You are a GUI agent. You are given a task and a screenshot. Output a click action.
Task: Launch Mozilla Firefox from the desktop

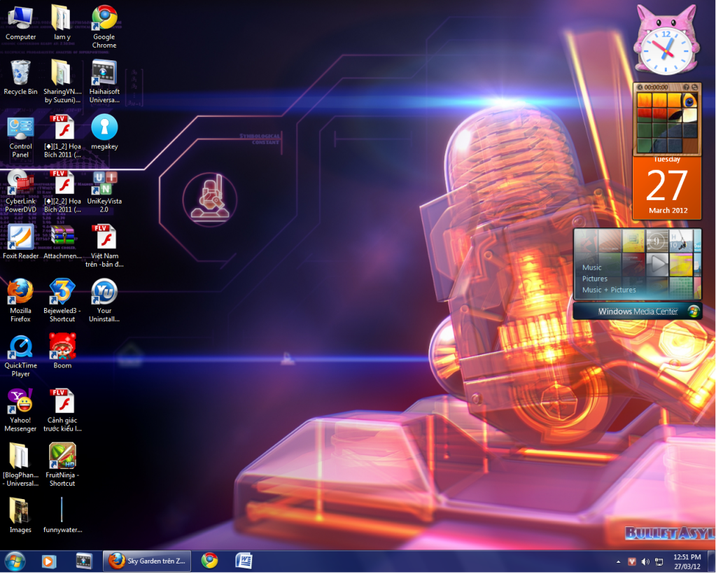point(20,292)
